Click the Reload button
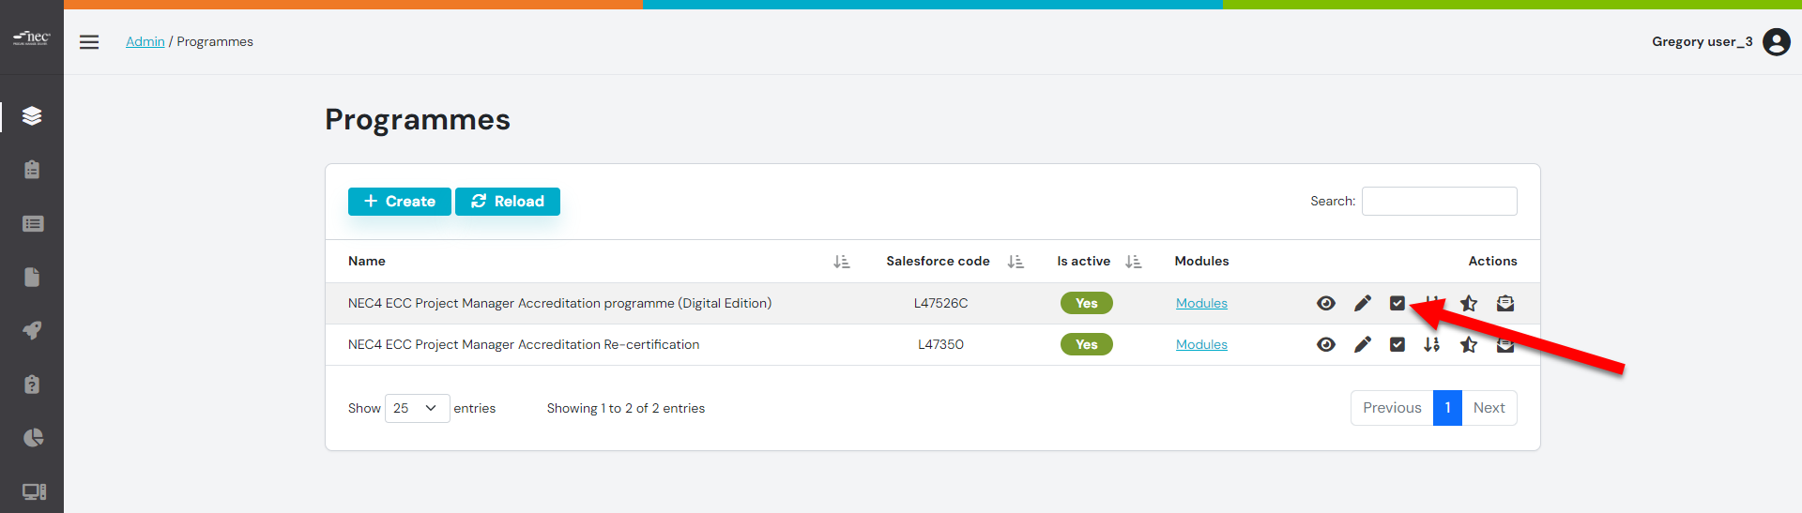The width and height of the screenshot is (1802, 513). 508,202
